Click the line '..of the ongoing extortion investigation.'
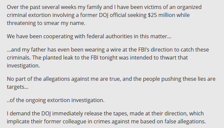The width and height of the screenshot is (224, 128). point(56,100)
